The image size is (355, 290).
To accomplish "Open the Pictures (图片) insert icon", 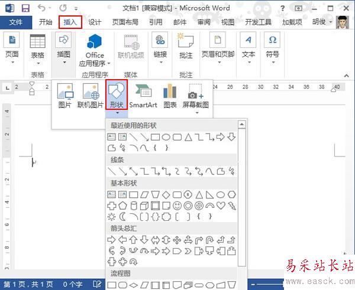I will coord(65,95).
